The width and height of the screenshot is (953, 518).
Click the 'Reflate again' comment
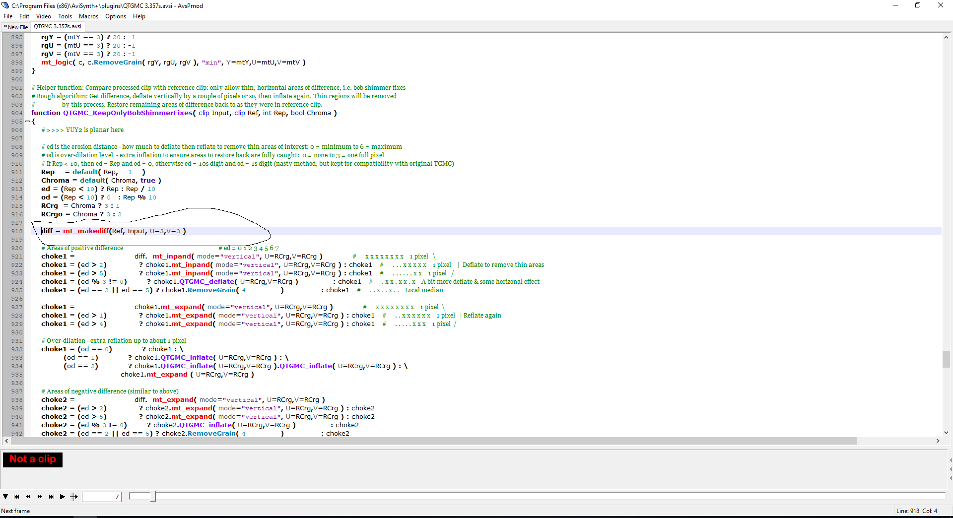click(482, 316)
